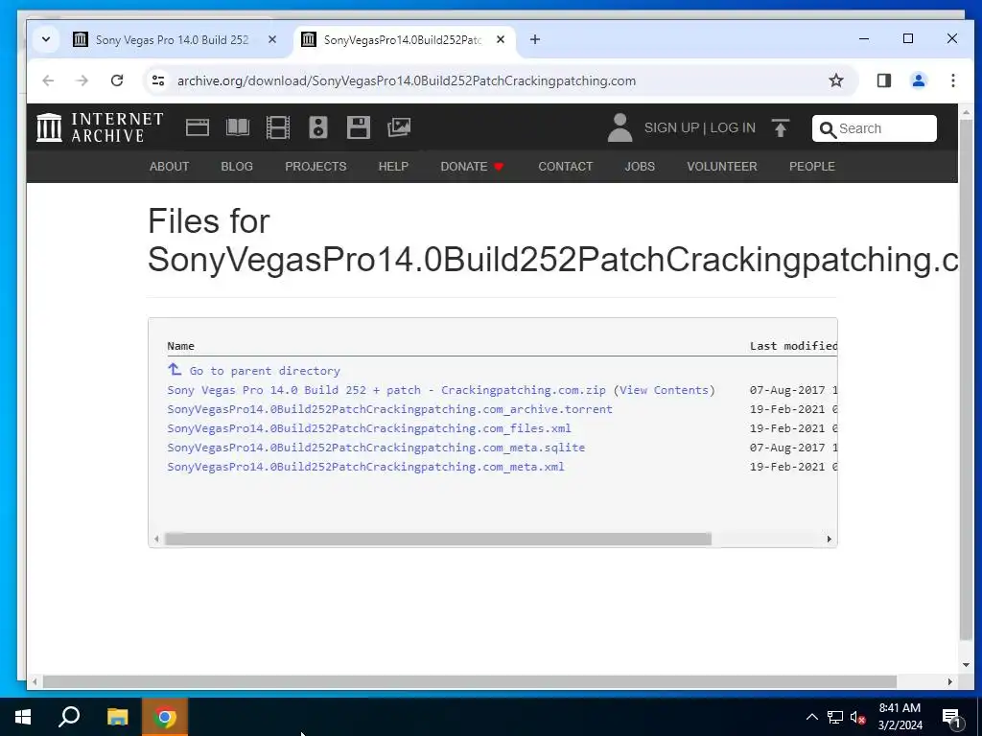Open the Internet Archive home logo
This screenshot has height=736, width=982.
pyautogui.click(x=100, y=127)
